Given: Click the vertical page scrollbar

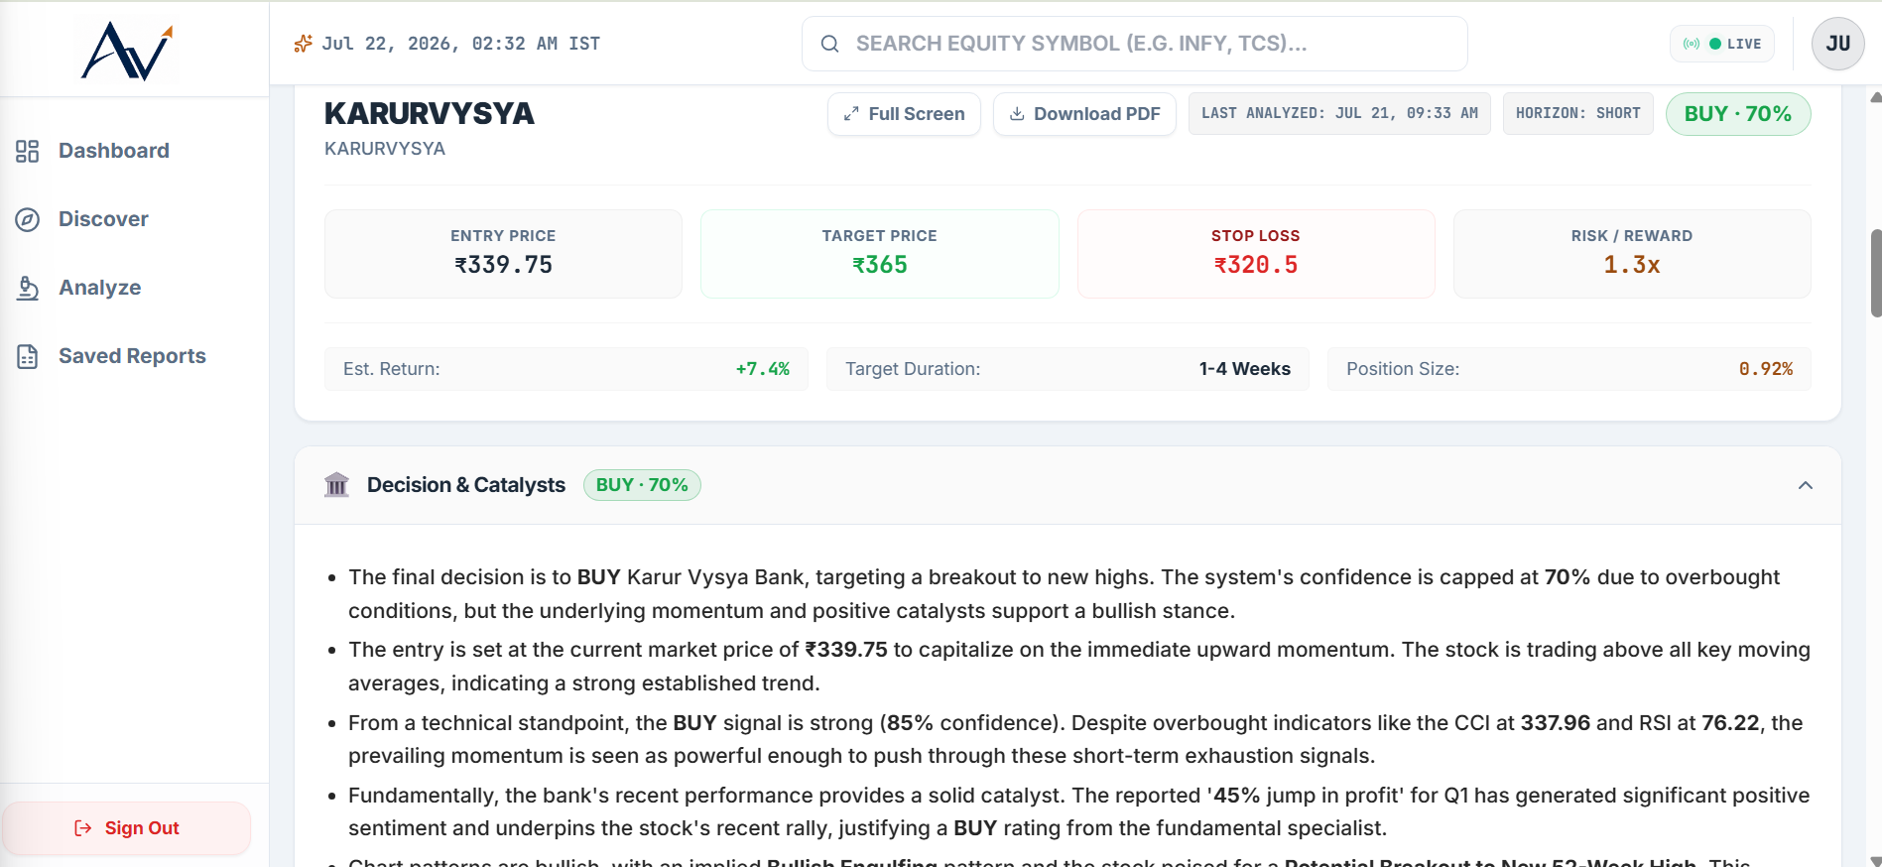Looking at the screenshot, I should pyautogui.click(x=1875, y=274).
